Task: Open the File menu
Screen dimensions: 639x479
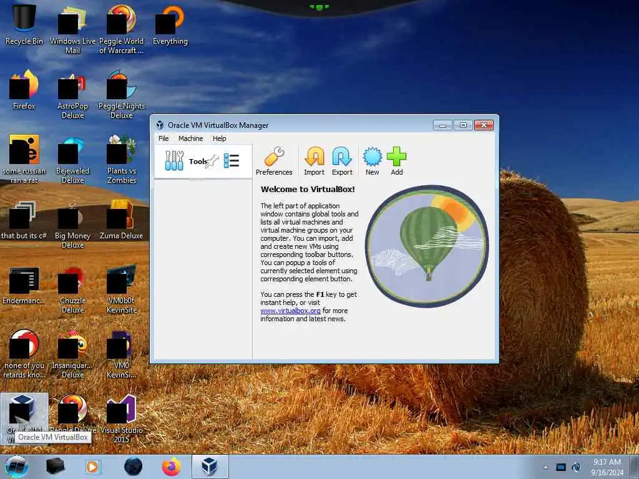Action: click(163, 138)
